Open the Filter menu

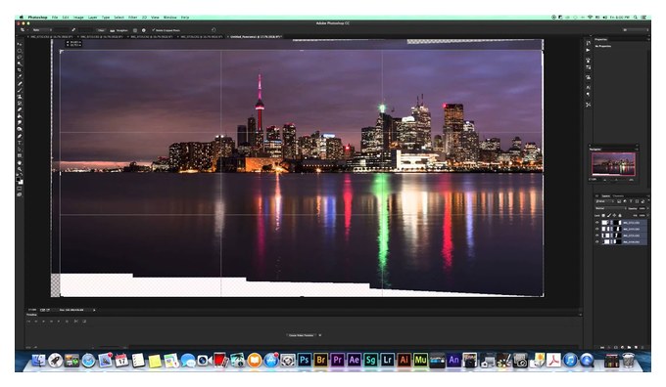point(132,18)
